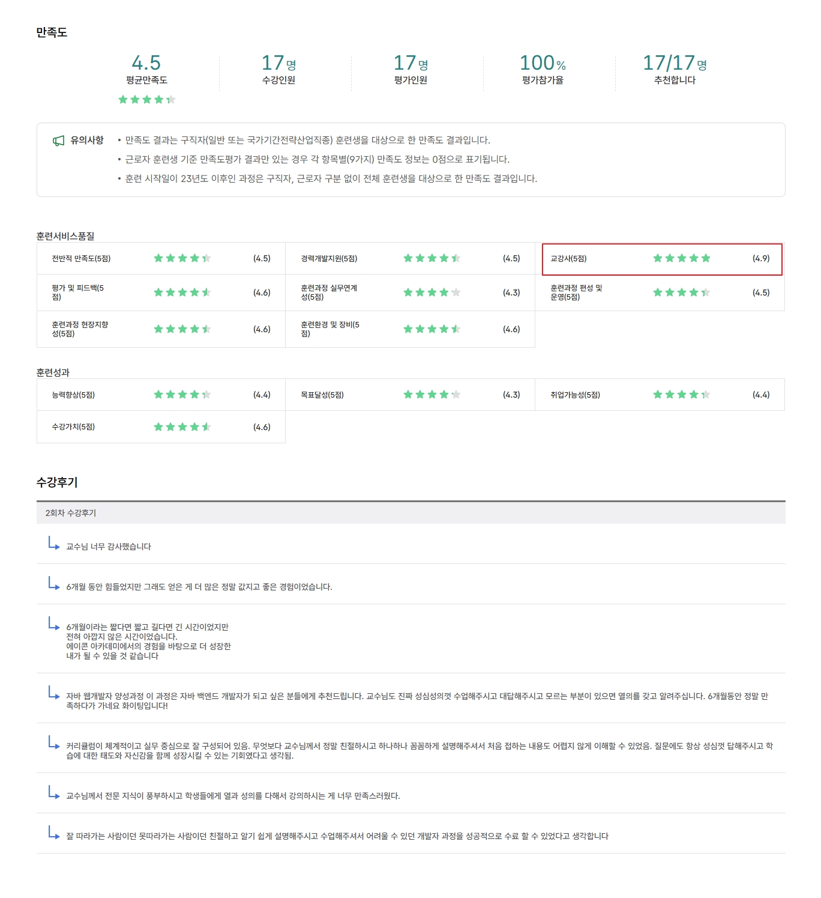Click the stars in the 취업가능성 row
Screen dimensions: 821x898
[682, 395]
